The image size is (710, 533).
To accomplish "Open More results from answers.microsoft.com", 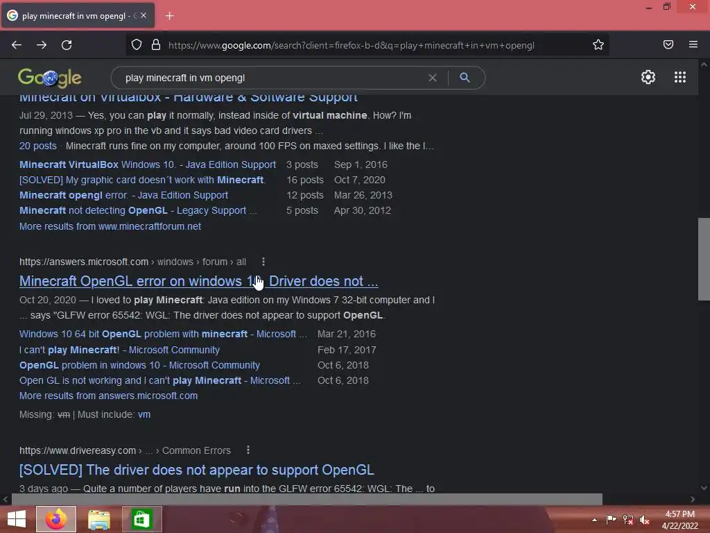I will (x=108, y=396).
